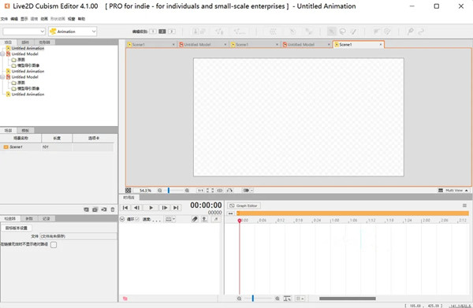Image resolution: width=473 pixels, height=308 pixels.
Task: Reset canvas zoom with the 1:1 icon
Action: tap(200, 191)
